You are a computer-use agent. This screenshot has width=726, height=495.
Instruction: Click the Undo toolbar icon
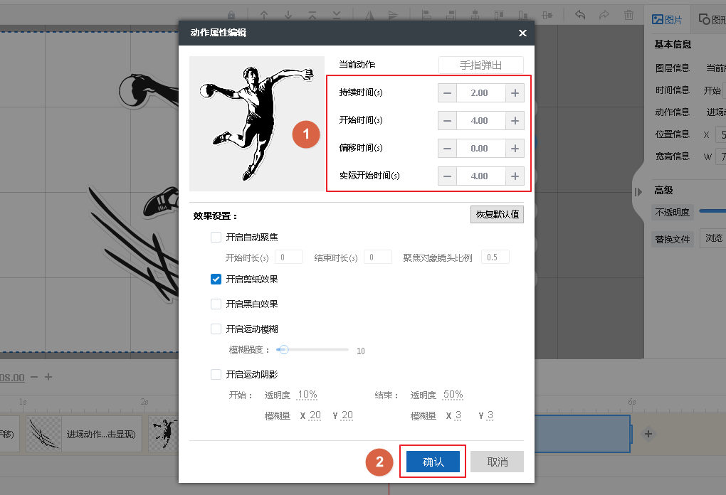(x=581, y=14)
